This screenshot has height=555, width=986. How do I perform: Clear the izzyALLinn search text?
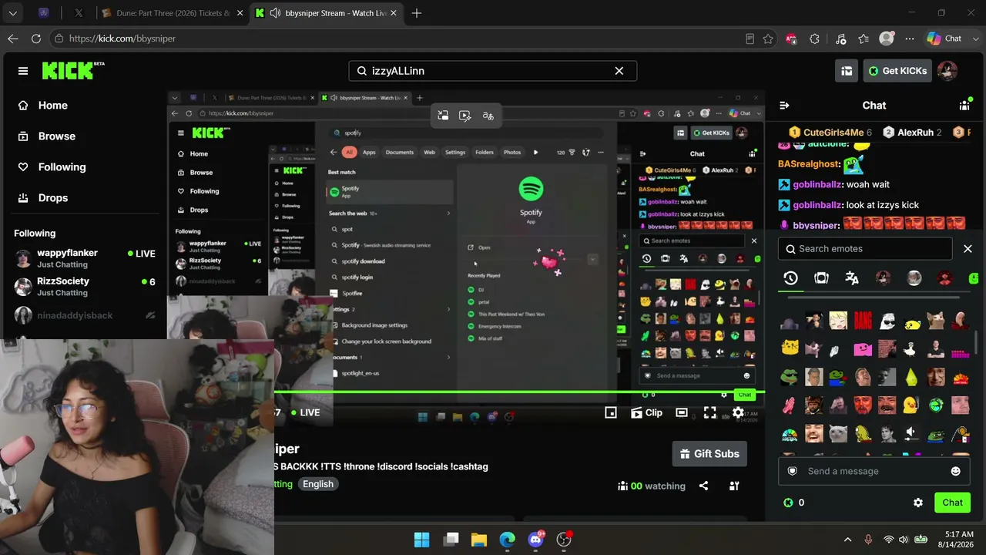[x=619, y=71]
